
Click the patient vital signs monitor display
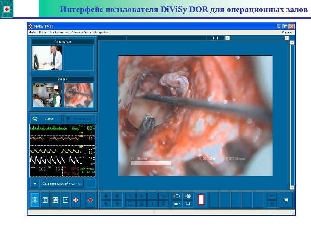[62, 151]
